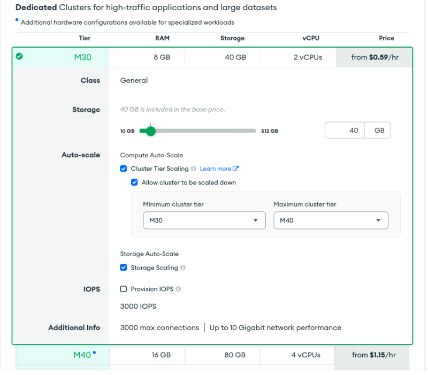428x375 pixels.
Task: Click the M40 price from $1.15/hr
Action: (x=374, y=355)
